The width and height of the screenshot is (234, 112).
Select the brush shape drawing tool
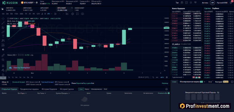tap(3, 32)
